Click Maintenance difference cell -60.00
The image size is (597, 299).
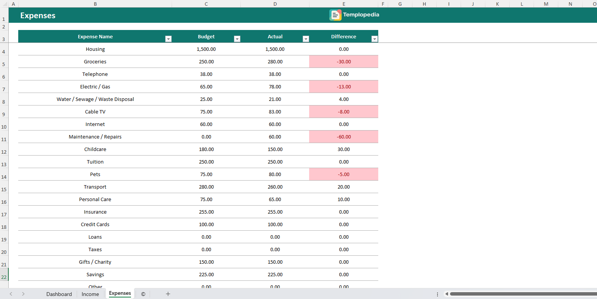344,137
